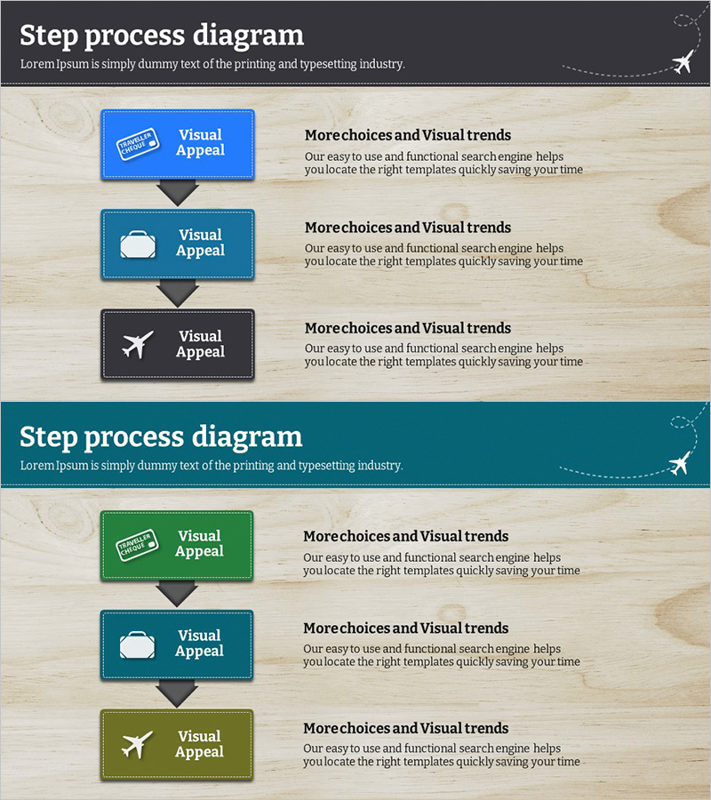Select the arrow above the dark gray box

click(178, 293)
